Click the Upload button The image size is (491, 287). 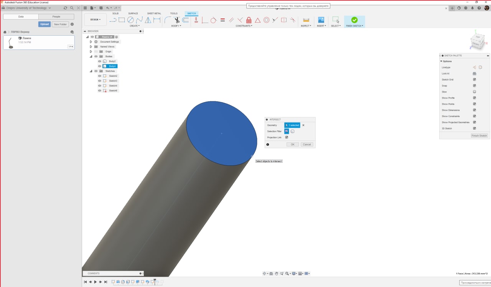(x=44, y=24)
